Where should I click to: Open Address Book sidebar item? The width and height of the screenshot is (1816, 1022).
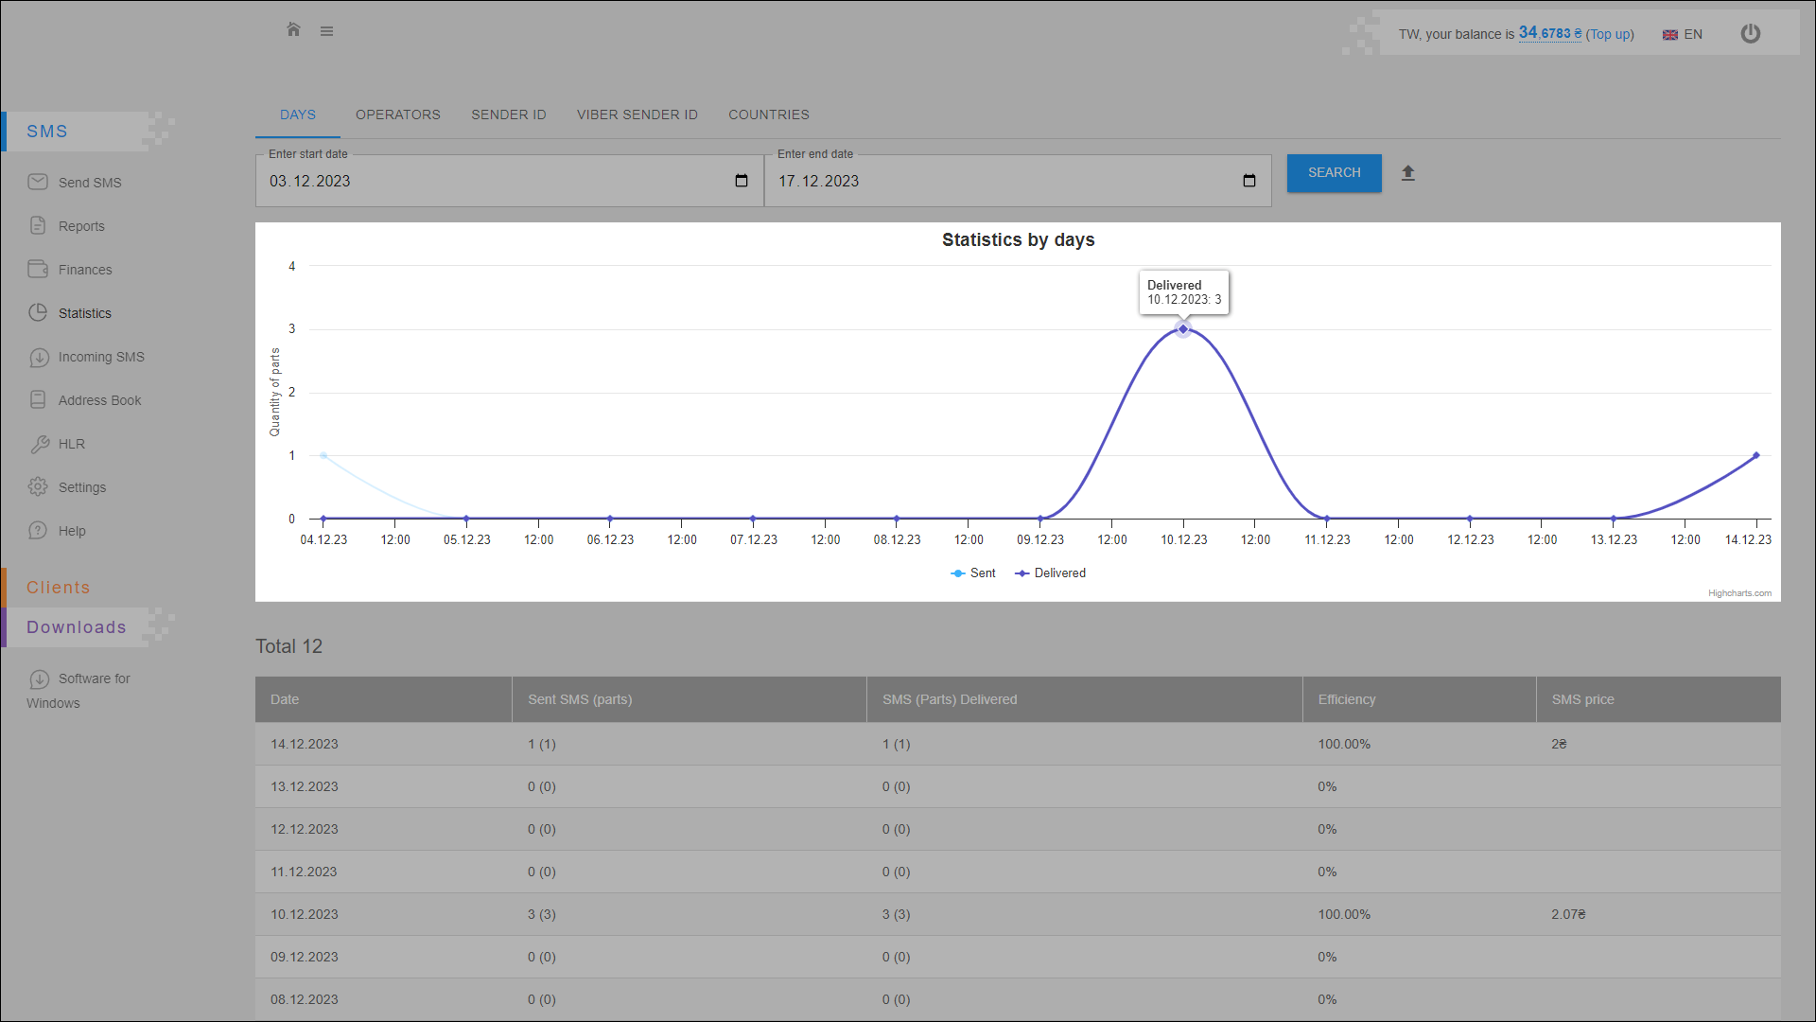click(x=99, y=400)
